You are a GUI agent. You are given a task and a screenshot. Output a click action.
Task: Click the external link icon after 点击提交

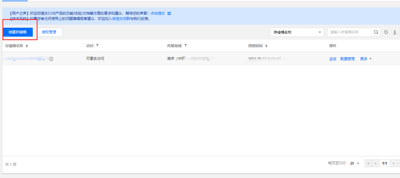tap(169, 13)
